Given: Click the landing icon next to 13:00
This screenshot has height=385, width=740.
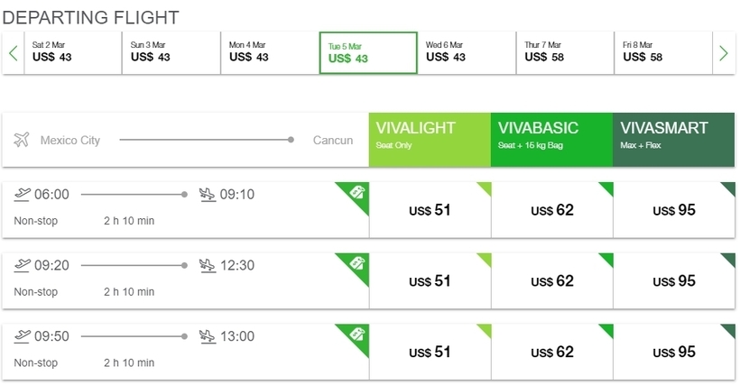Looking at the screenshot, I should pos(208,336).
